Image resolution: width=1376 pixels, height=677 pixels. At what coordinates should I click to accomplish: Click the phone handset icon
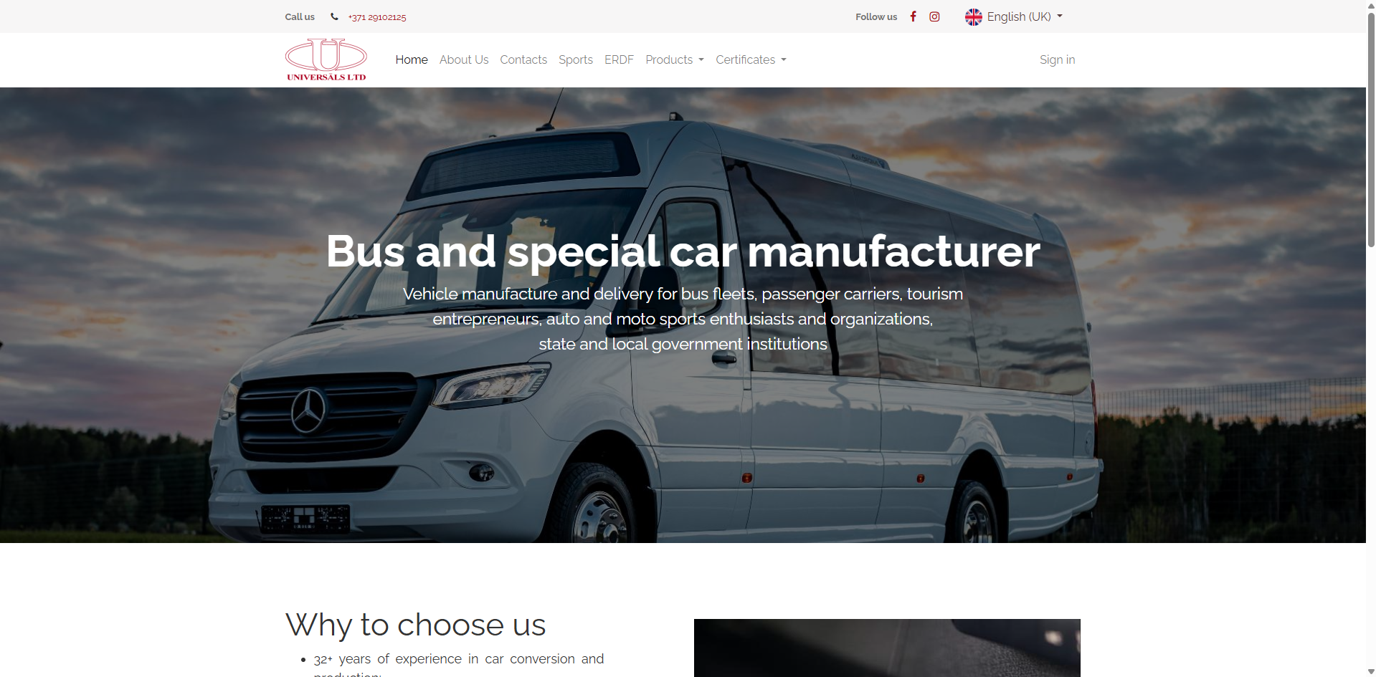pos(334,16)
